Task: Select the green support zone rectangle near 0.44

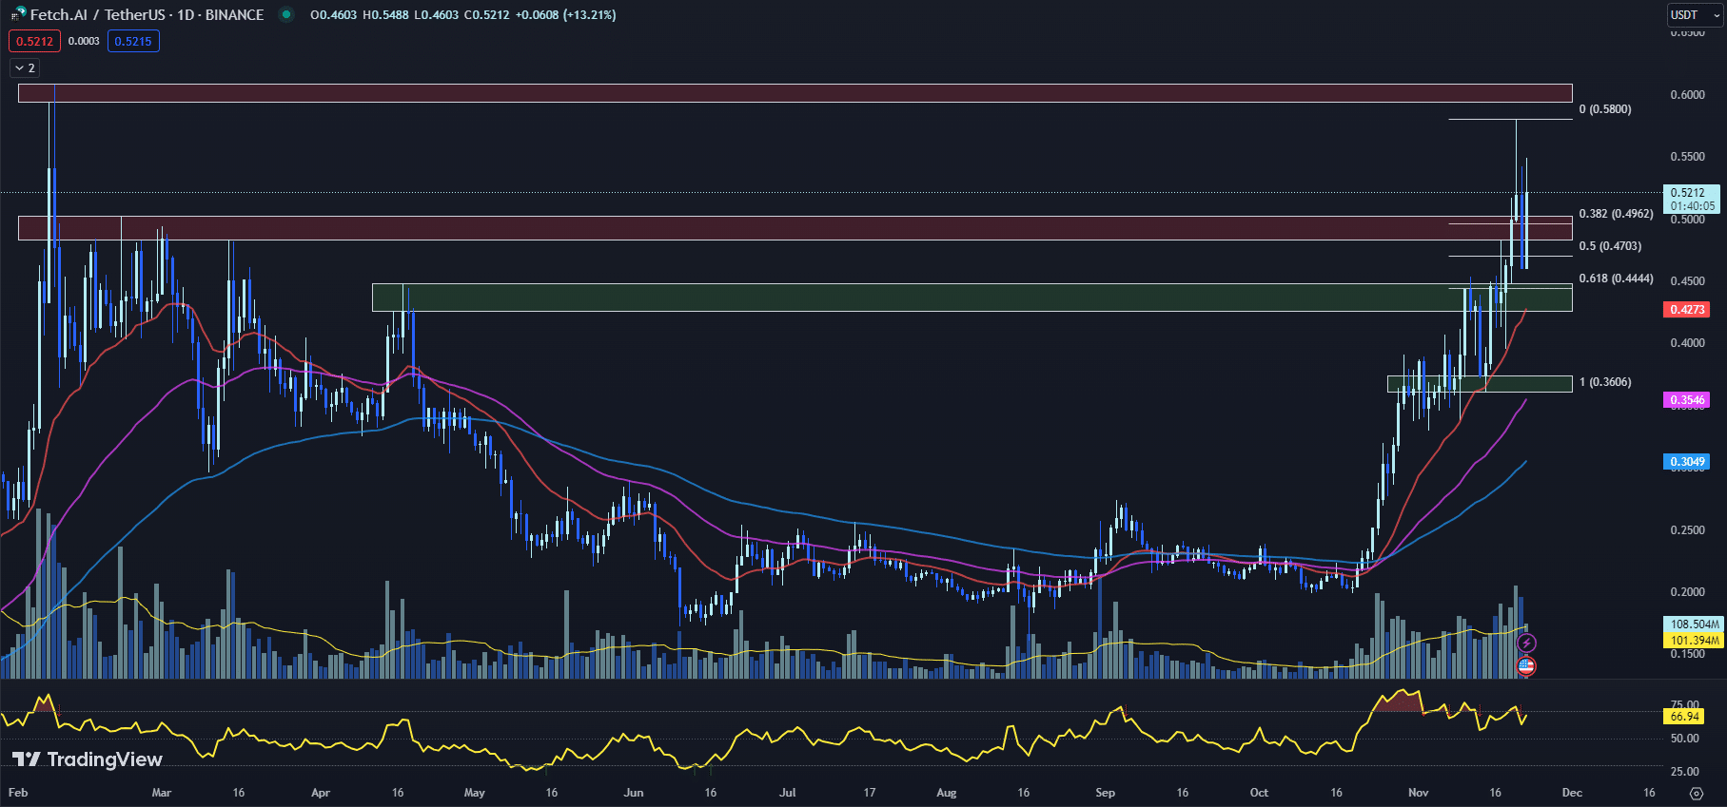Action: 971,298
